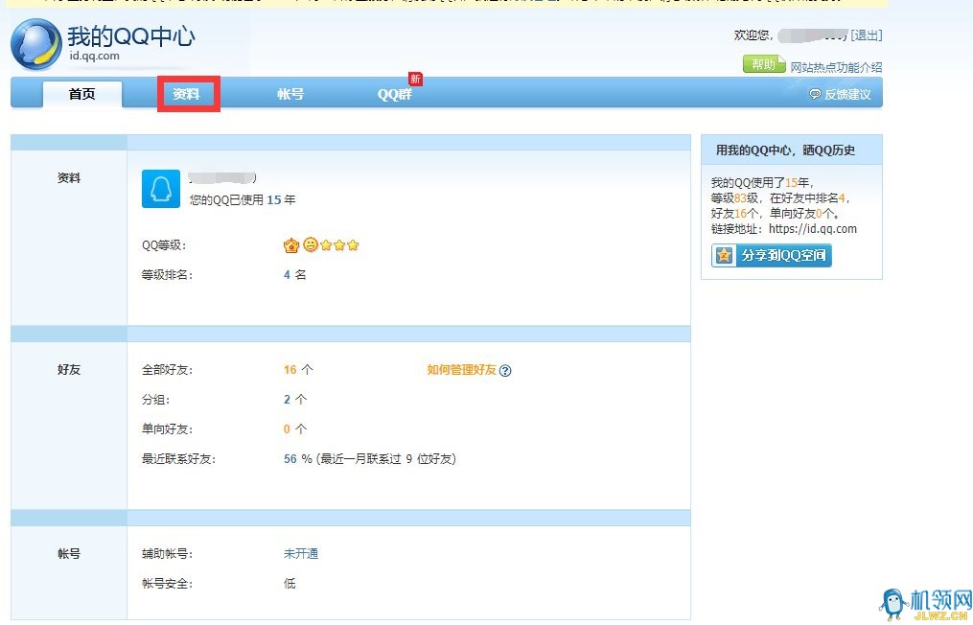973x625 pixels.
Task: Click the https://id.qq.com link address text
Action: (x=813, y=229)
